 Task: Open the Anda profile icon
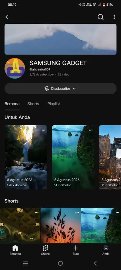click(x=106, y=248)
